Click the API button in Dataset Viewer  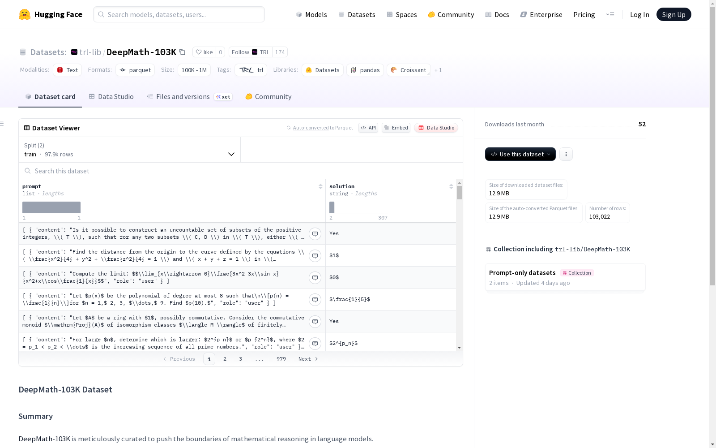click(x=368, y=128)
